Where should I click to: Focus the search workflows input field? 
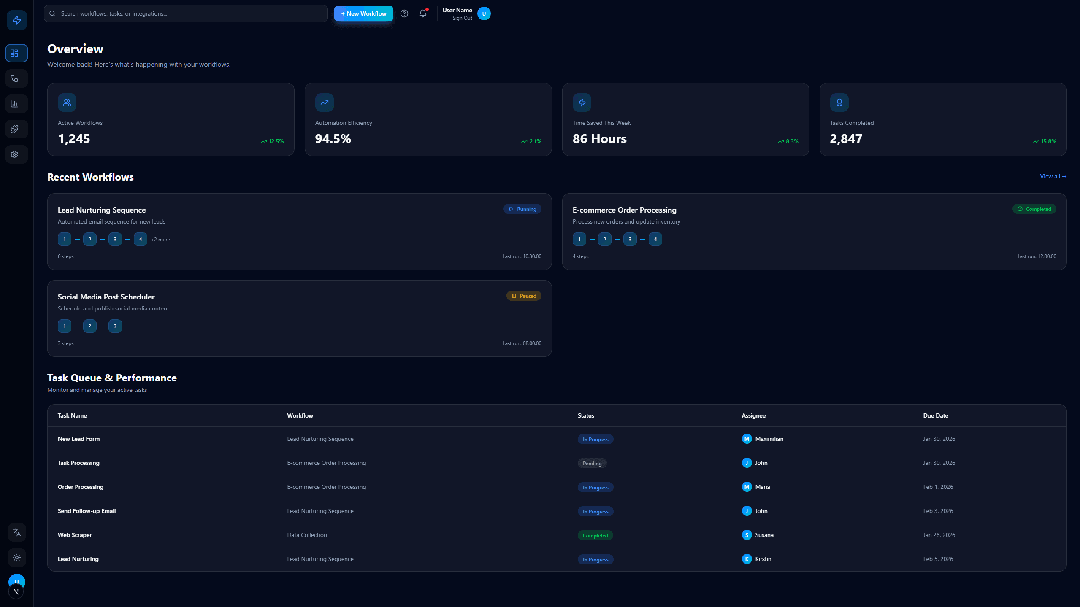tap(186, 13)
